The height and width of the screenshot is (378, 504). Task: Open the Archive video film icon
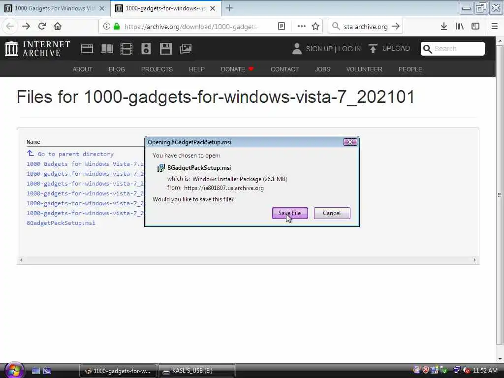126,49
